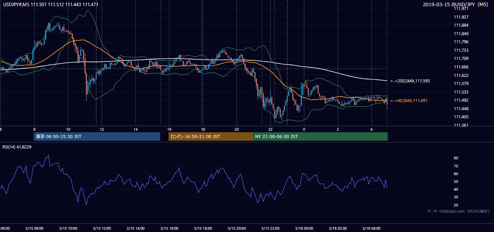Select the 東京 08:00-15:30 JST session bar
Screen dimensions: 494x232
pyautogui.click(x=97, y=136)
